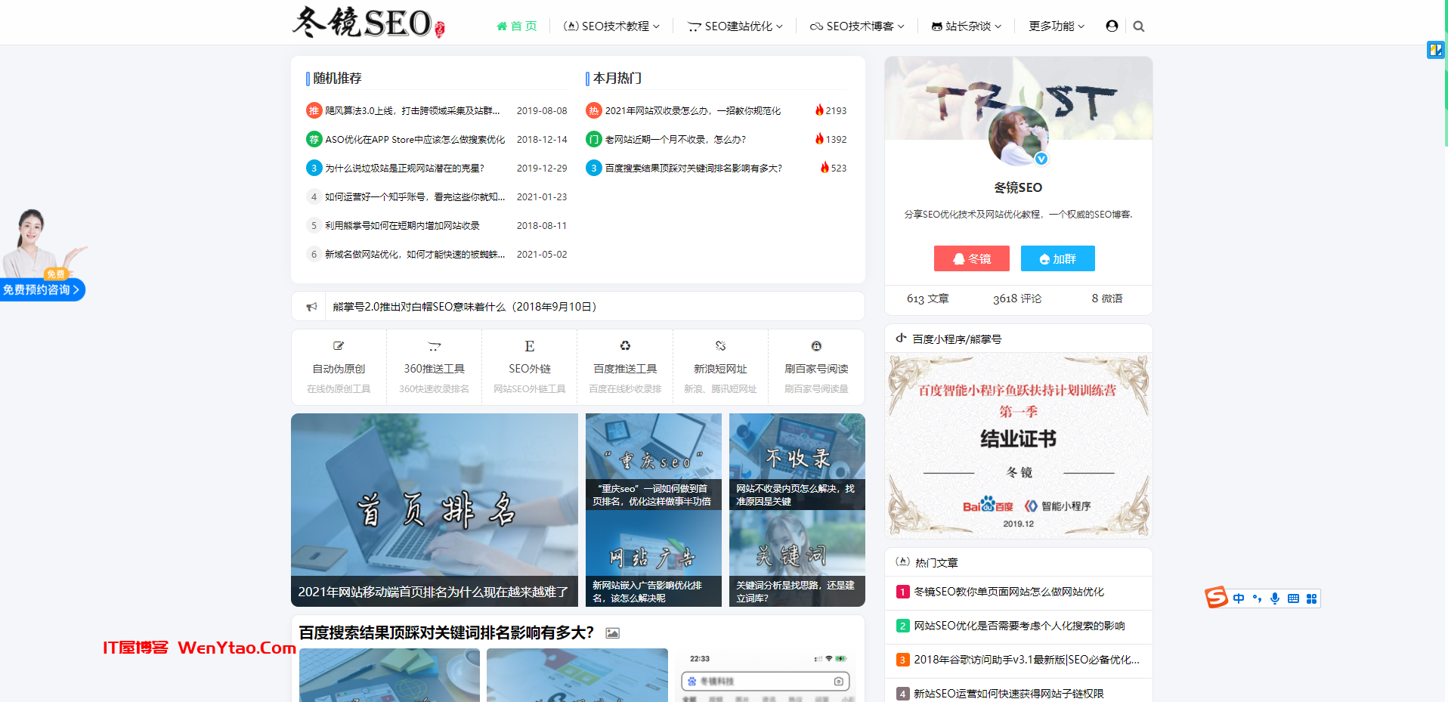This screenshot has width=1448, height=702.
Task: Expand the 更多功能 dropdown menu
Action: click(1057, 26)
